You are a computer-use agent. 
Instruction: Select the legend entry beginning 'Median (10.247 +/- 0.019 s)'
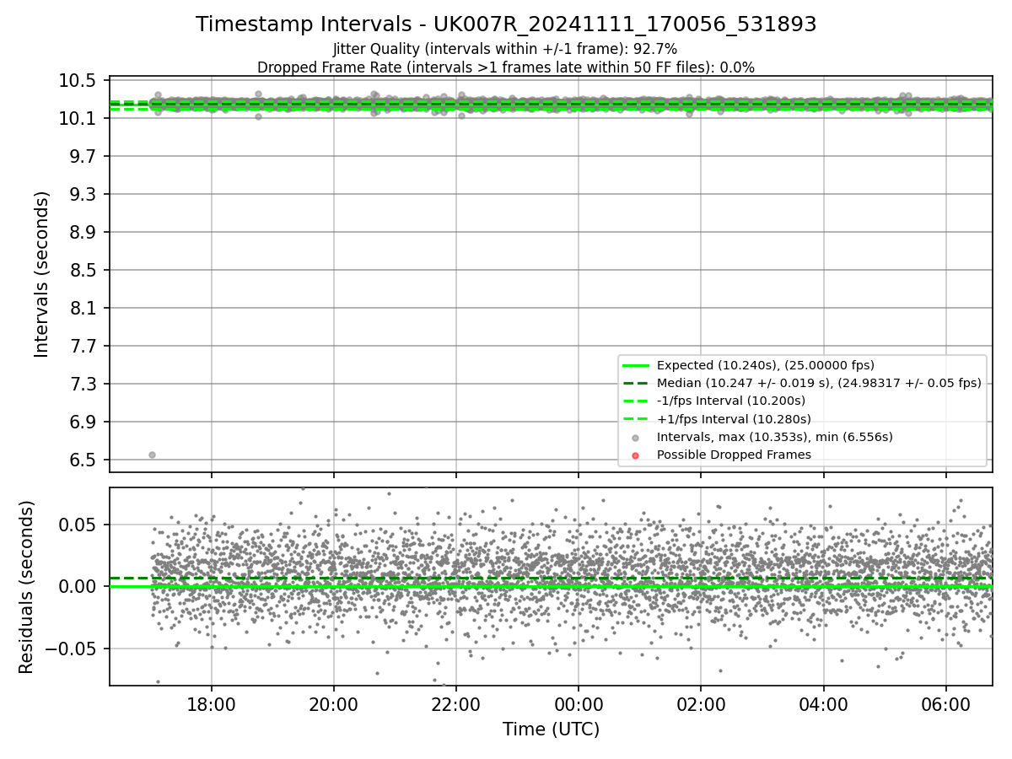[x=819, y=383]
